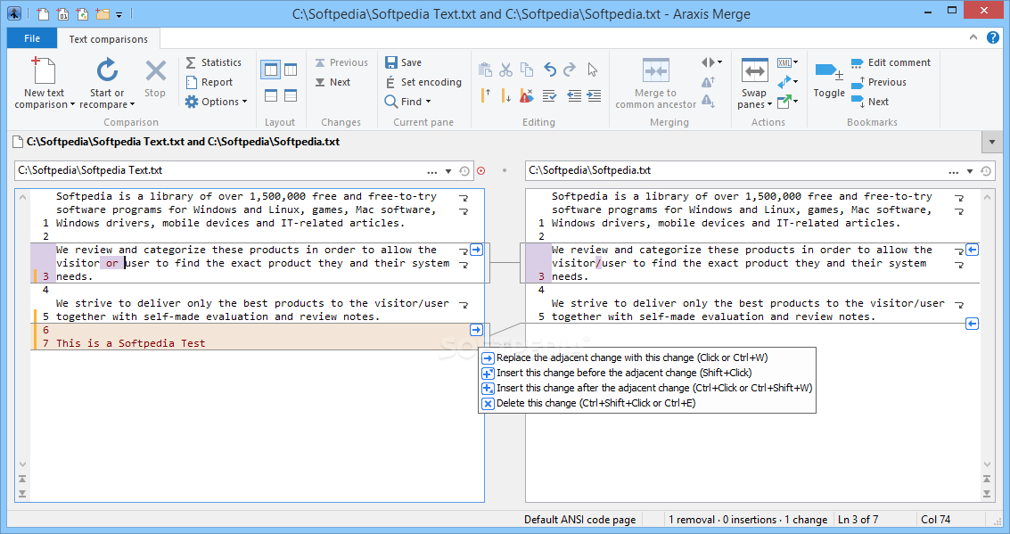Click next conflict warning icon

(x=708, y=101)
